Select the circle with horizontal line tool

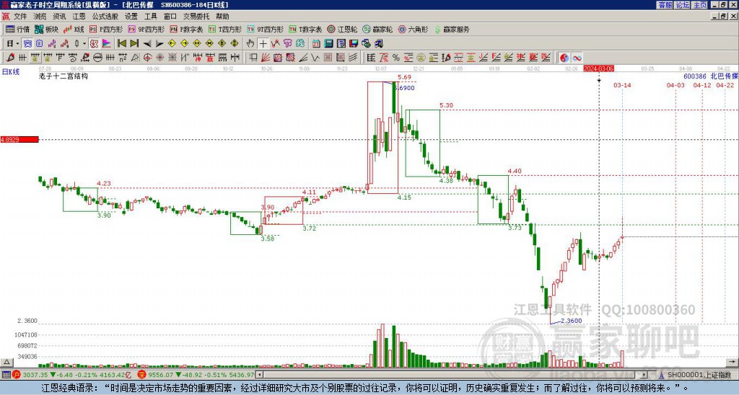(x=97, y=58)
